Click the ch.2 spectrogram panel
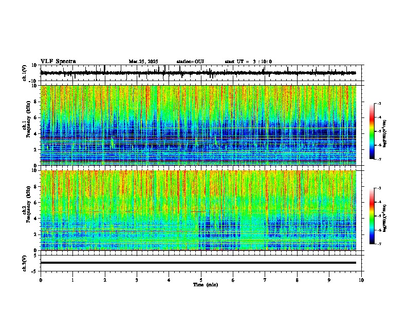407x314 pixels. click(x=198, y=210)
